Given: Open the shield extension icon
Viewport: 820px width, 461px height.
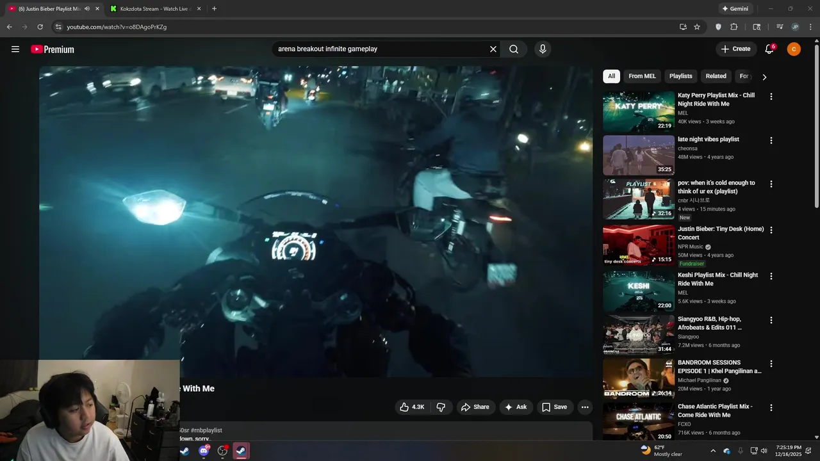Looking at the screenshot, I should tap(718, 27).
